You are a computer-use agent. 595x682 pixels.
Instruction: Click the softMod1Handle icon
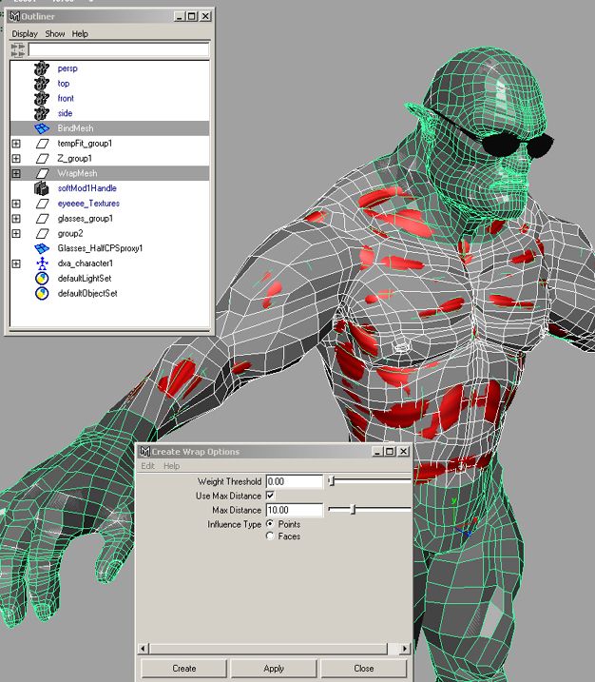coord(41,188)
